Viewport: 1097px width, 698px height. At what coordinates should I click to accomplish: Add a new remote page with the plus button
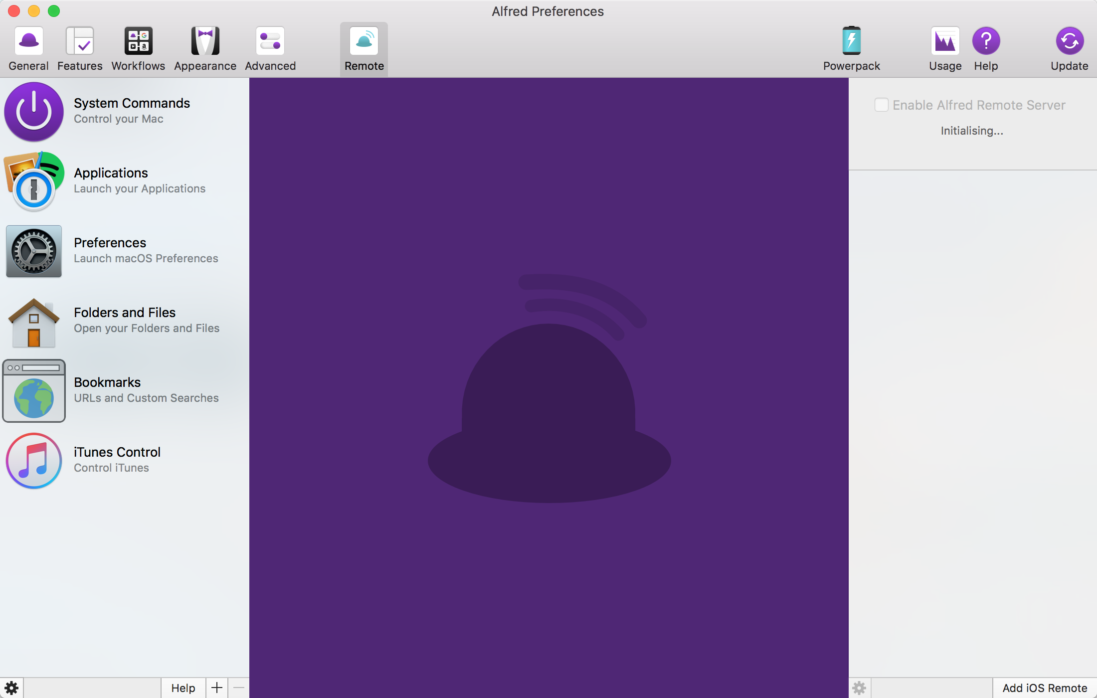pyautogui.click(x=217, y=688)
